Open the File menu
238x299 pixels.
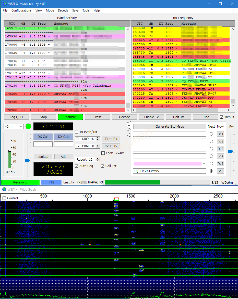(x=5, y=11)
